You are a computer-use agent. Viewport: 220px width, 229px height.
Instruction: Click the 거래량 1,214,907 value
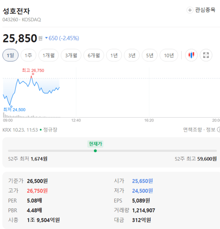click(x=143, y=210)
